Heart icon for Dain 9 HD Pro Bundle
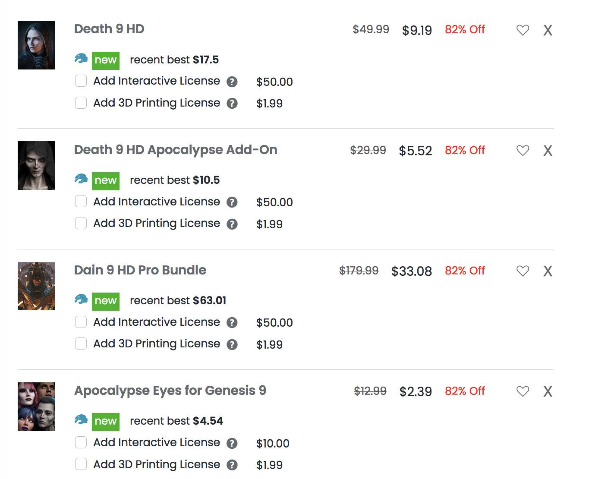Viewport: 592px width, 479px height. pyautogui.click(x=523, y=271)
